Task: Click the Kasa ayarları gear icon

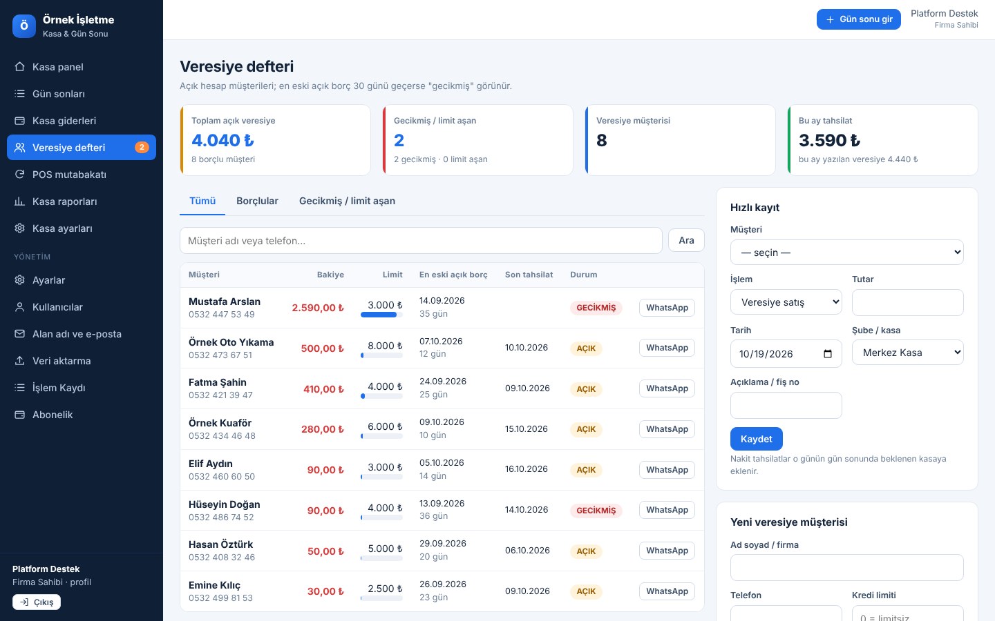Action: 20,228
